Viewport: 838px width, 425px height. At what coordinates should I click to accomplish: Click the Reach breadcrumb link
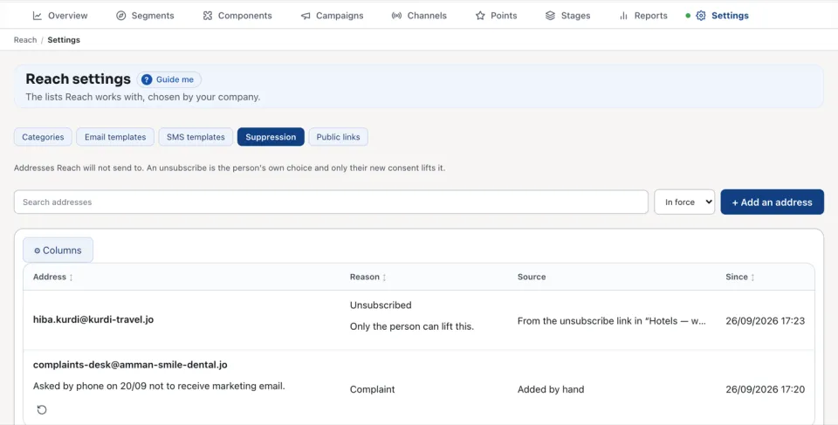coord(25,40)
